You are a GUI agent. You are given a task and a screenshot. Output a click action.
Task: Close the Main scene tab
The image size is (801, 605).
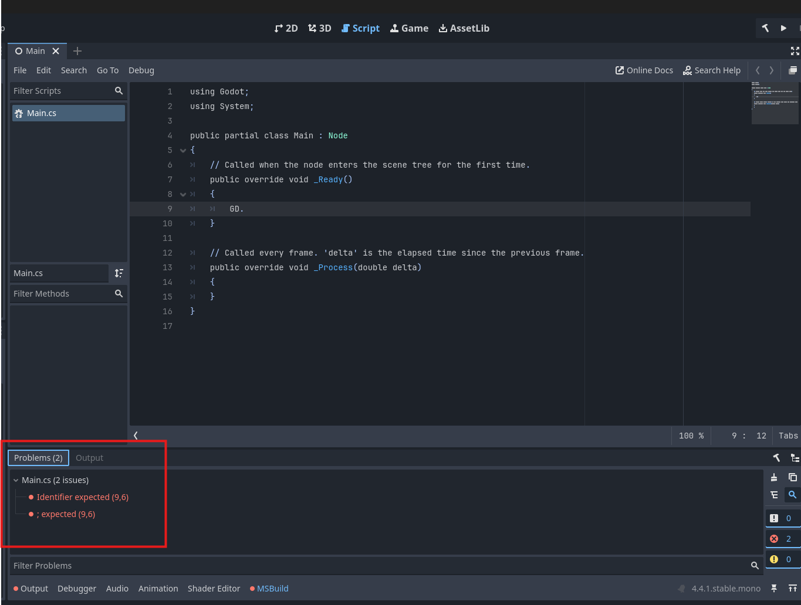pyautogui.click(x=56, y=51)
